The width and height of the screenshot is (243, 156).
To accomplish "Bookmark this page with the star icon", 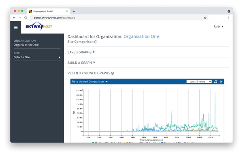I will pos(205,18).
